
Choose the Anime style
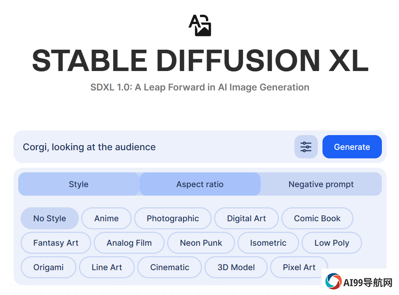pos(106,219)
